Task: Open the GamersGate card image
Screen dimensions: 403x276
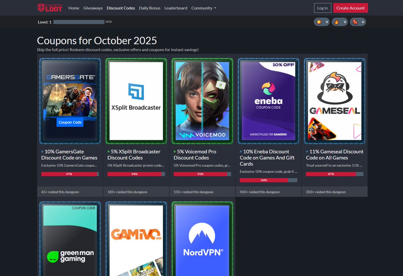Action: (x=70, y=101)
